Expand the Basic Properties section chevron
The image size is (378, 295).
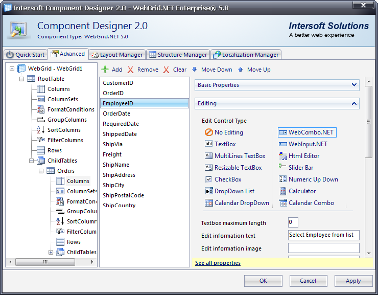tap(354, 85)
